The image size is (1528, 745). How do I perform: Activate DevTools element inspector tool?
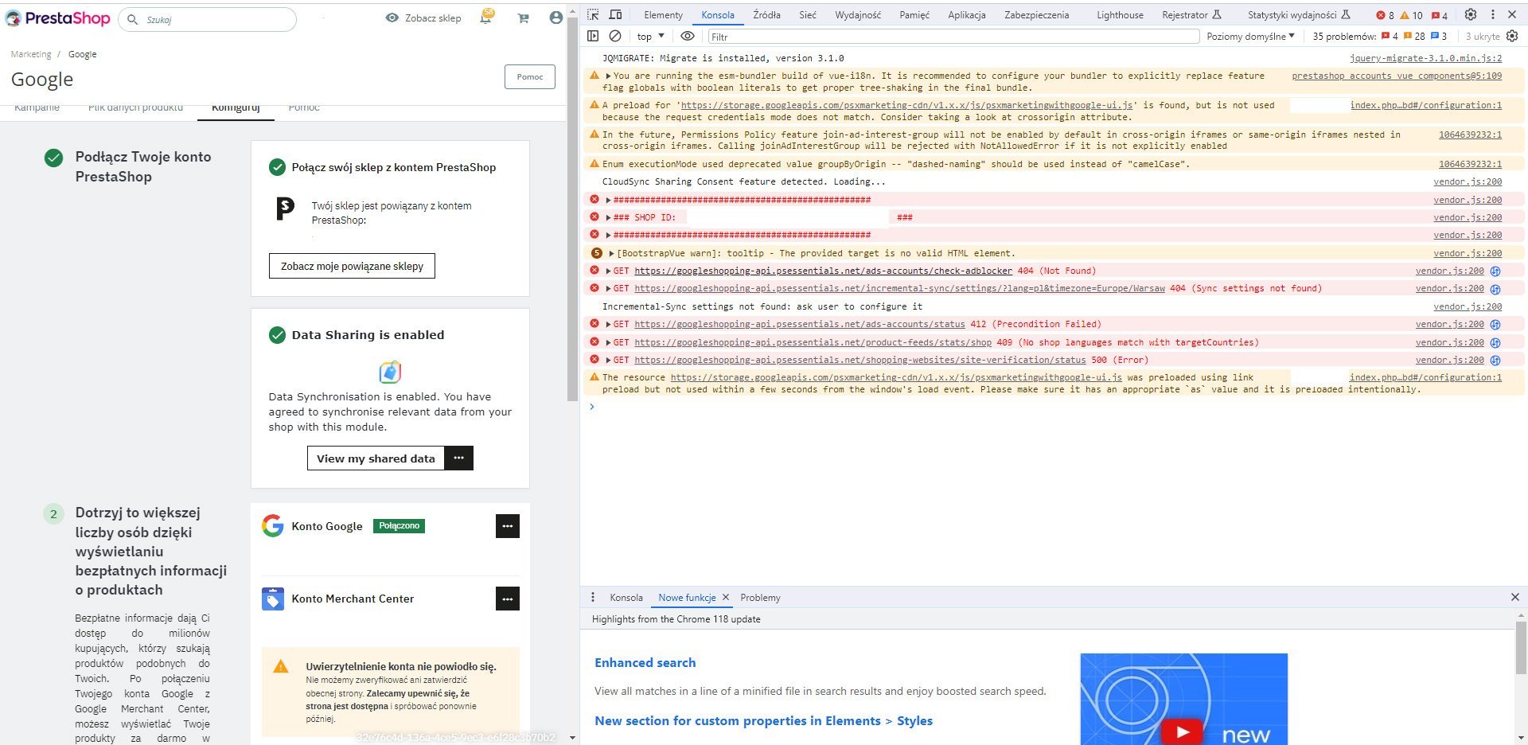coord(593,14)
